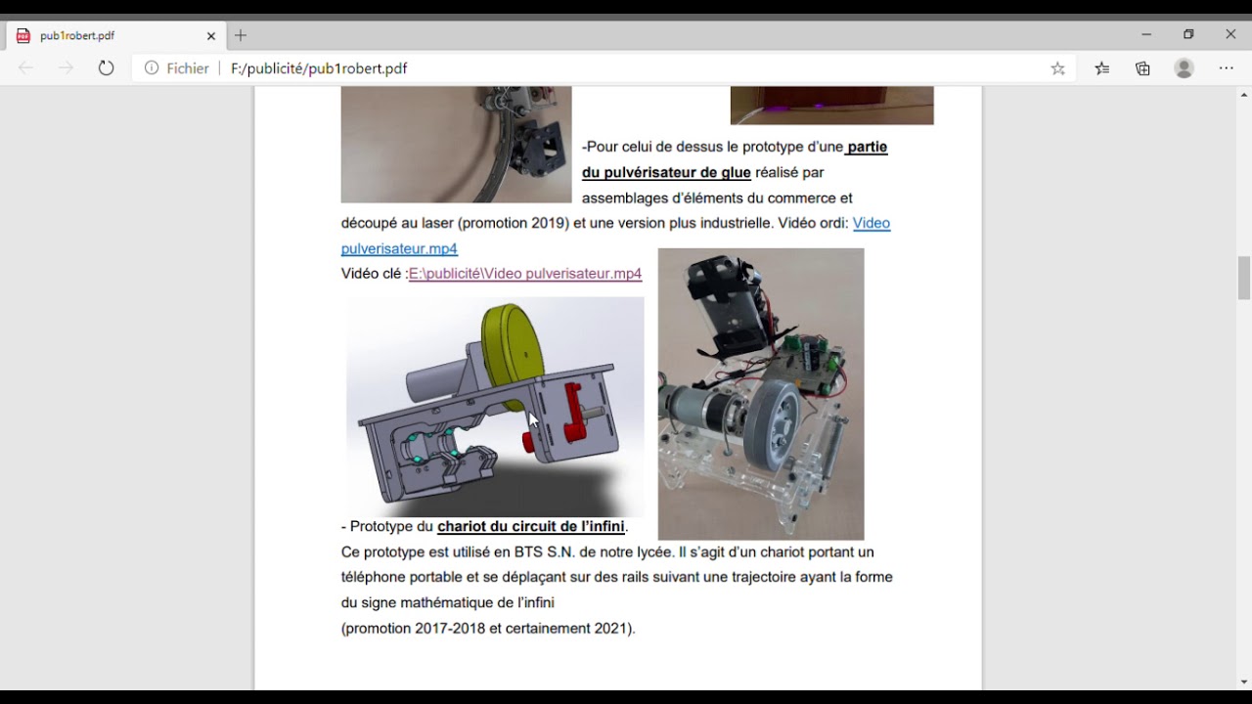Close the browser window
The height and width of the screenshot is (704, 1252).
1230,34
